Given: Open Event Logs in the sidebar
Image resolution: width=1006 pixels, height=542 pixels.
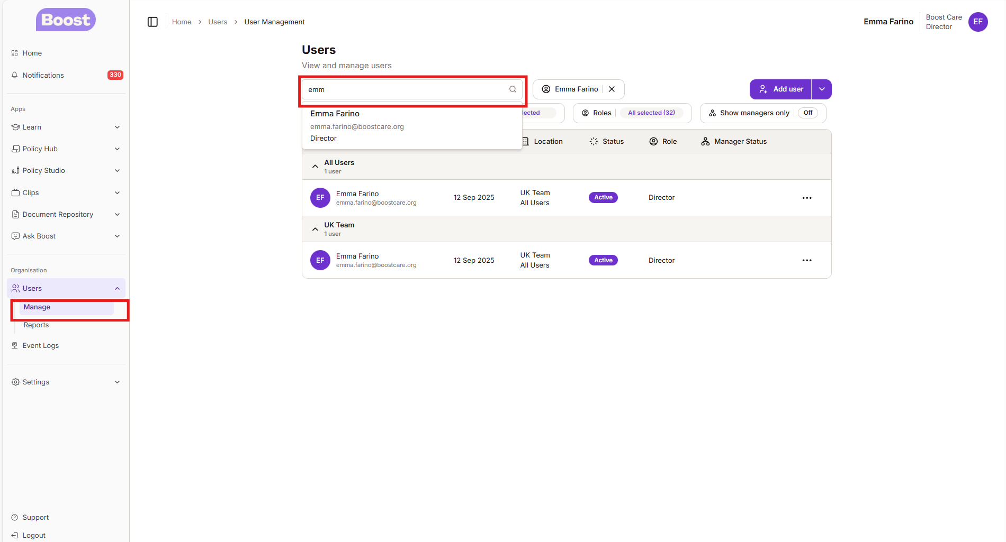Looking at the screenshot, I should (66, 345).
